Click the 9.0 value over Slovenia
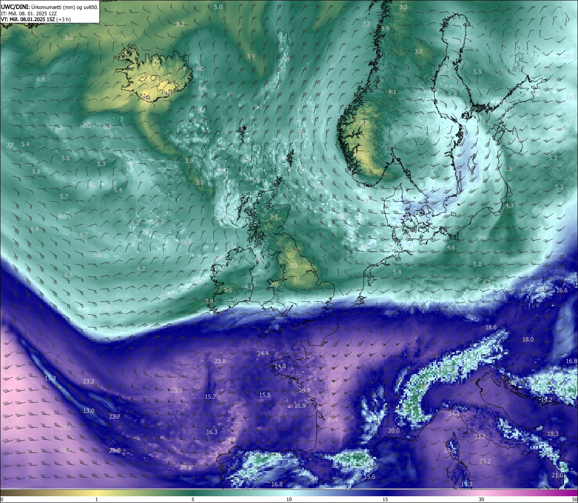The height and width of the screenshot is (503, 578). (513, 383)
